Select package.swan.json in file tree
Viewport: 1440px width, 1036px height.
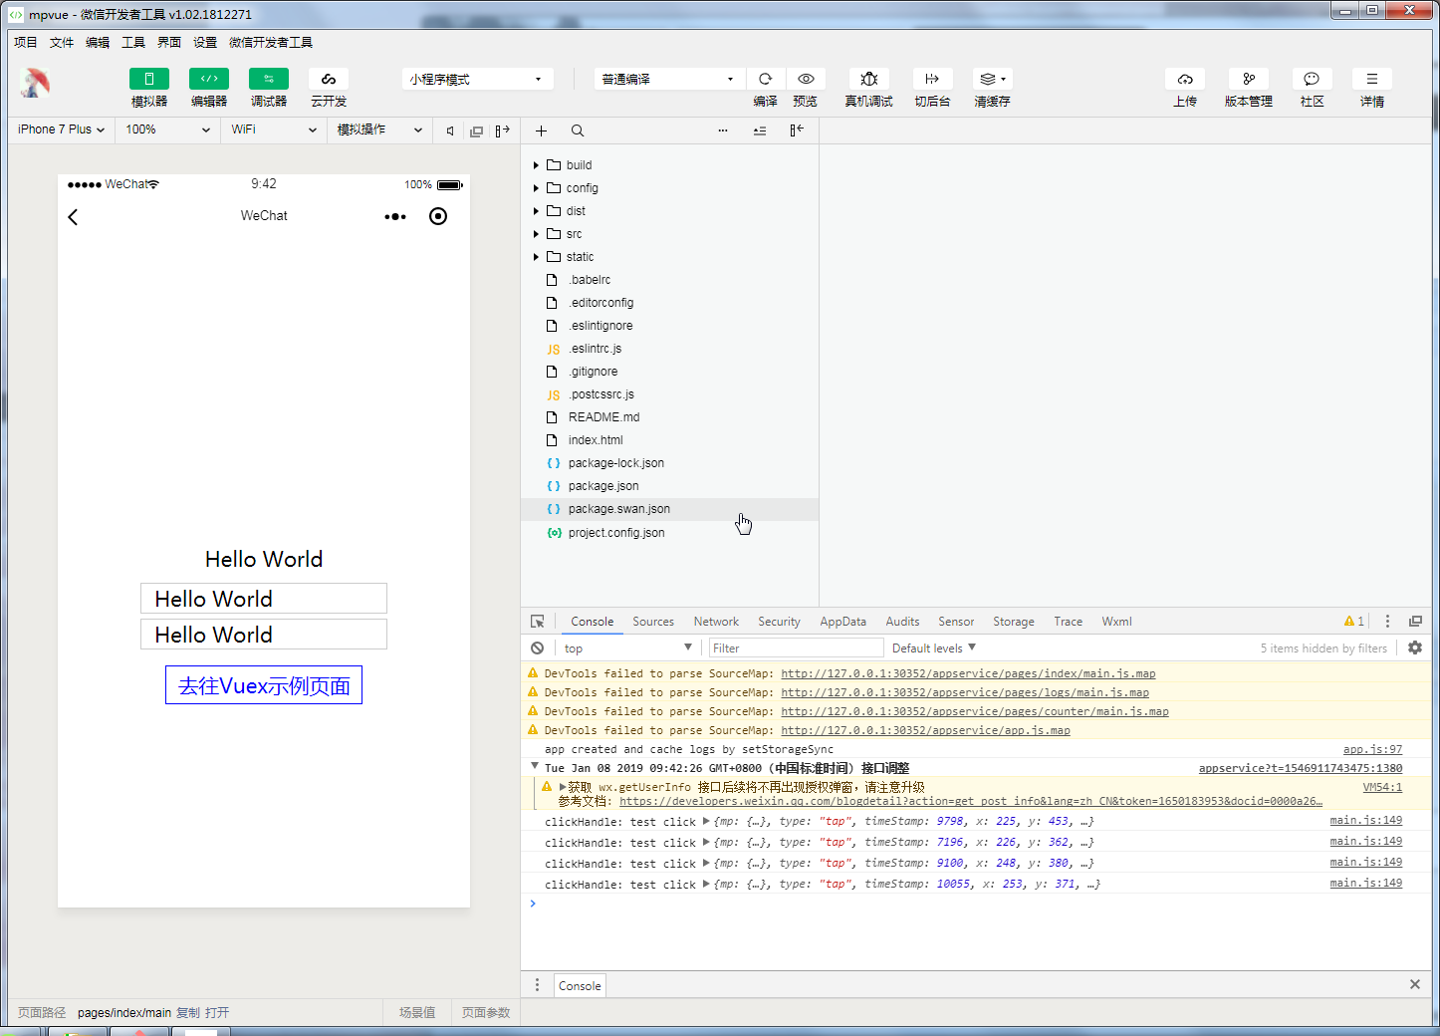(669, 509)
